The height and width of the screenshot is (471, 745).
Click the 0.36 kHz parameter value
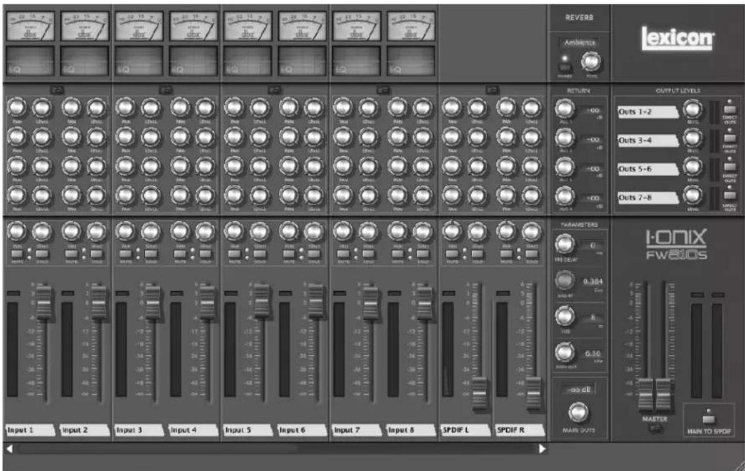coord(592,354)
